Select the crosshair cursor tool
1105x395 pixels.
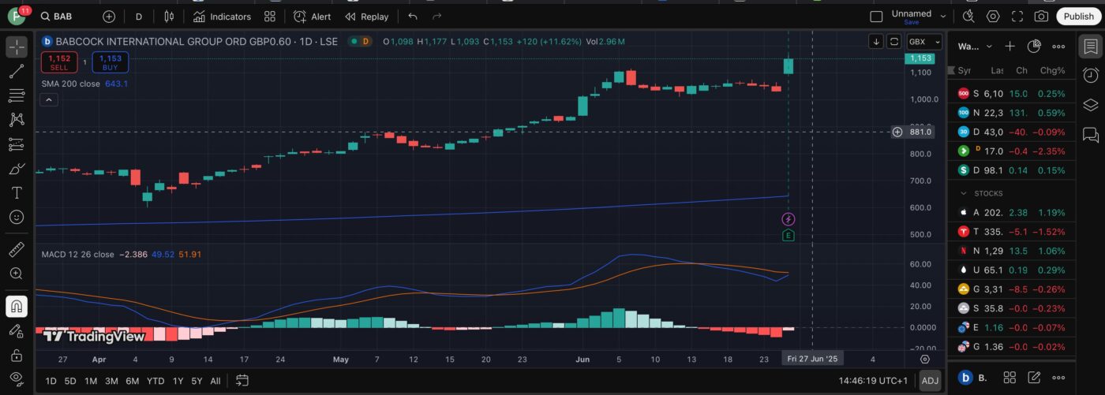coord(17,47)
